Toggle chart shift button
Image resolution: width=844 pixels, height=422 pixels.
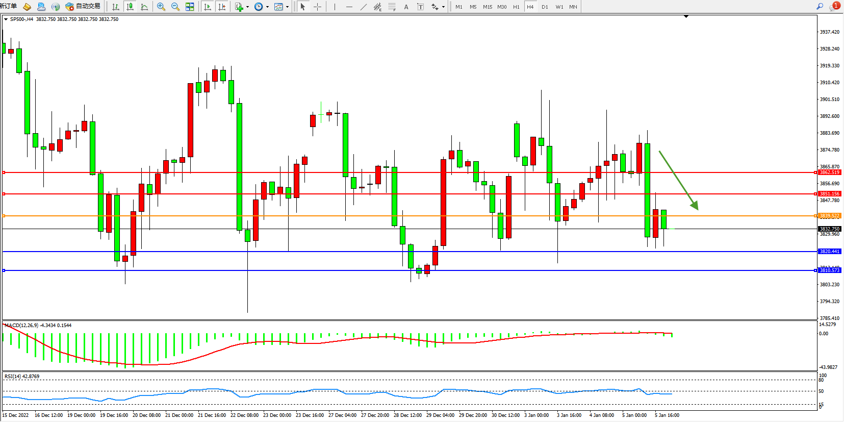point(221,7)
